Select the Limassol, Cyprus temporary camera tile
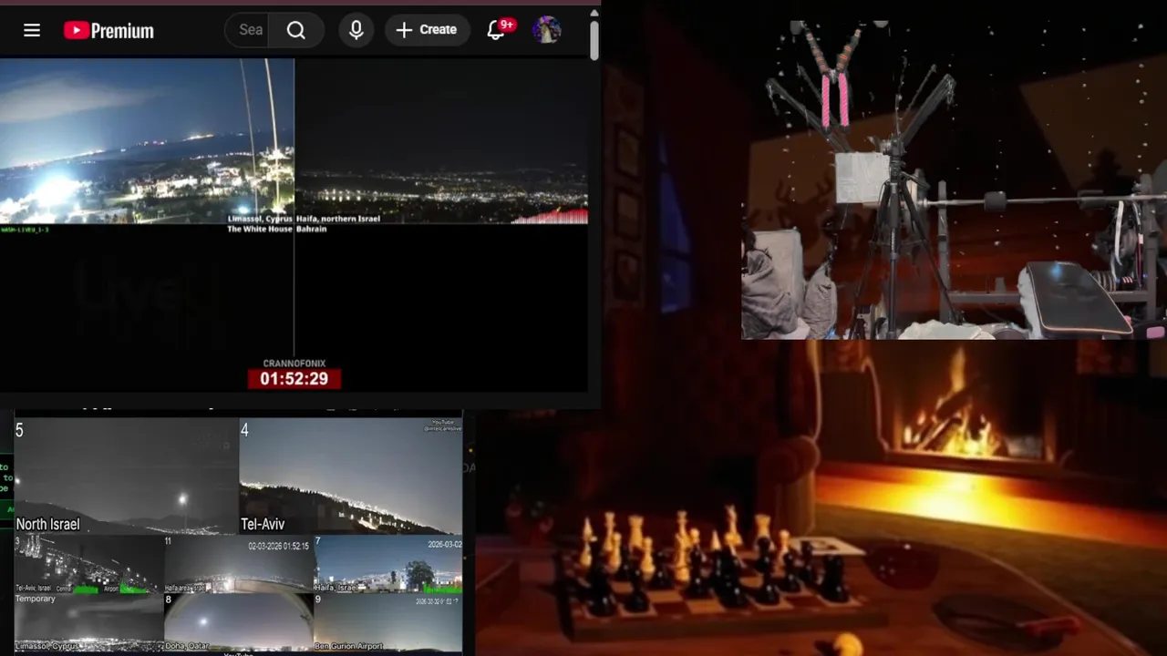Viewport: 1167px width, 656px height. pyautogui.click(x=88, y=623)
